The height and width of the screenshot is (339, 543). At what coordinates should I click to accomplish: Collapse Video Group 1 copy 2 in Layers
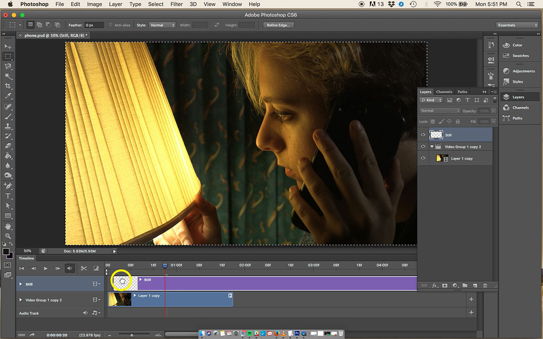click(x=432, y=146)
